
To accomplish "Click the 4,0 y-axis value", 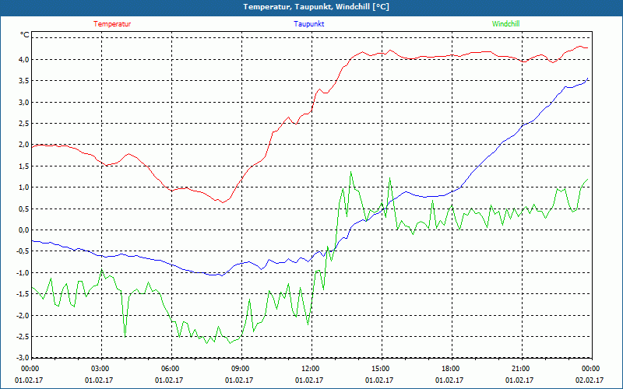I will click(x=24, y=60).
